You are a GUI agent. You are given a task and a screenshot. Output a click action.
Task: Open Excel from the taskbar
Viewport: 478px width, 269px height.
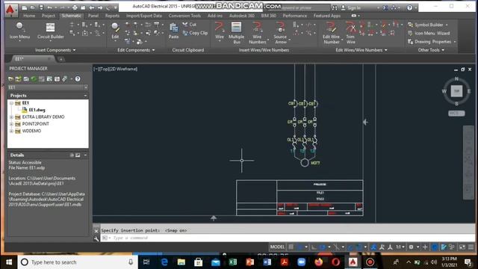pos(232,262)
